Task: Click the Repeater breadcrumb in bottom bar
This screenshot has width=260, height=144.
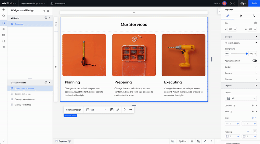Action: coord(62,141)
